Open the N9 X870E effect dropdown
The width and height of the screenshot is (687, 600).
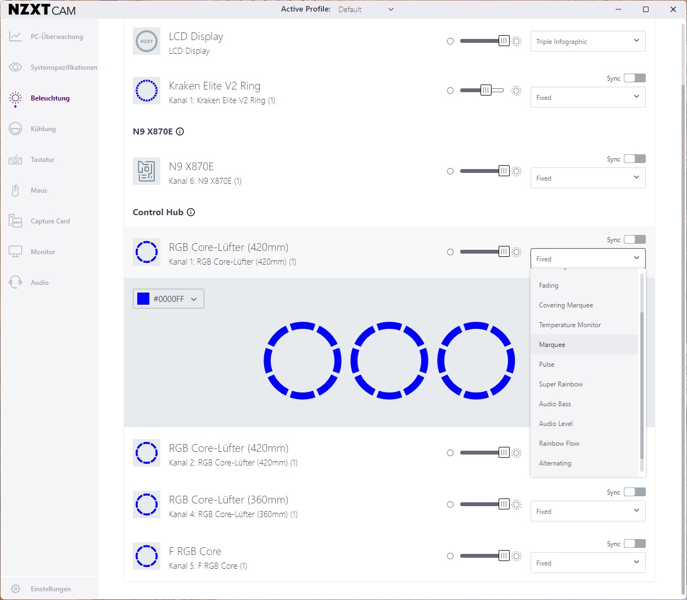click(588, 178)
